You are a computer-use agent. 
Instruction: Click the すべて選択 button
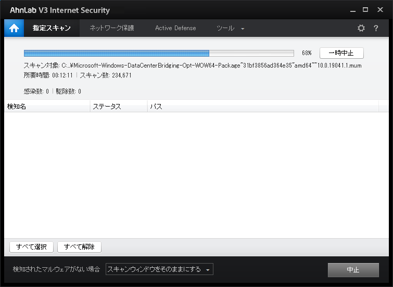pyautogui.click(x=31, y=247)
